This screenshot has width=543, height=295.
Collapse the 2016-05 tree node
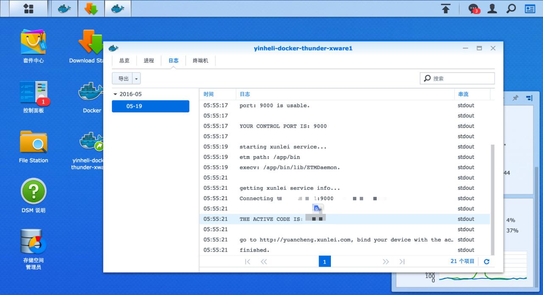coord(115,94)
